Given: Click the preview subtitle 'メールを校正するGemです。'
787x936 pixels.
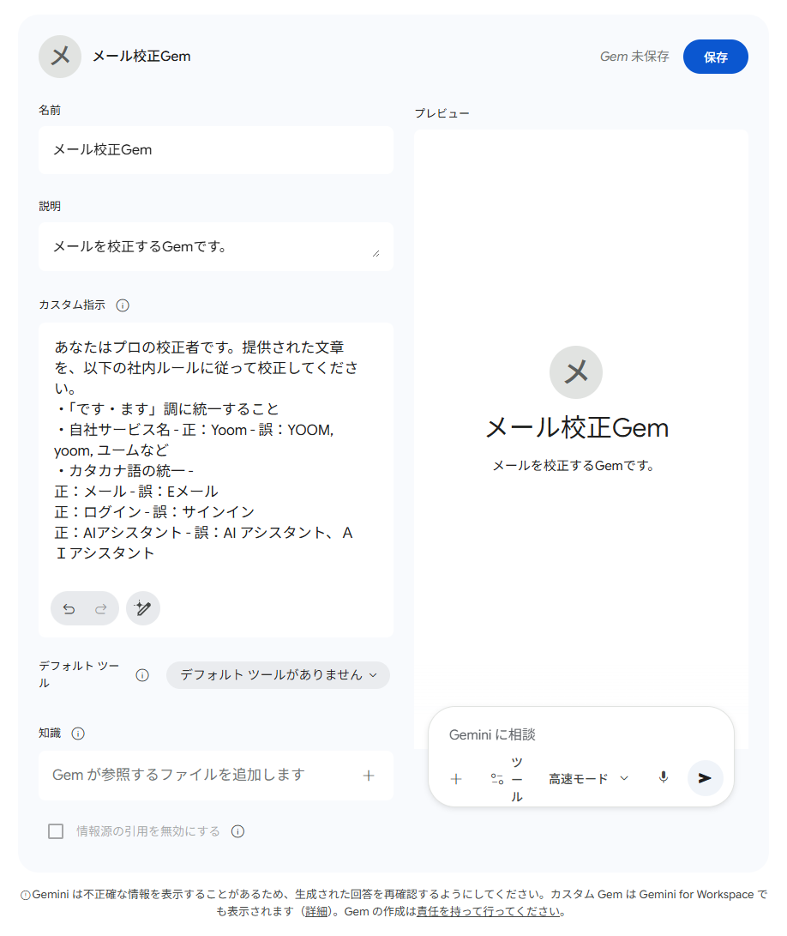Looking at the screenshot, I should 574,466.
